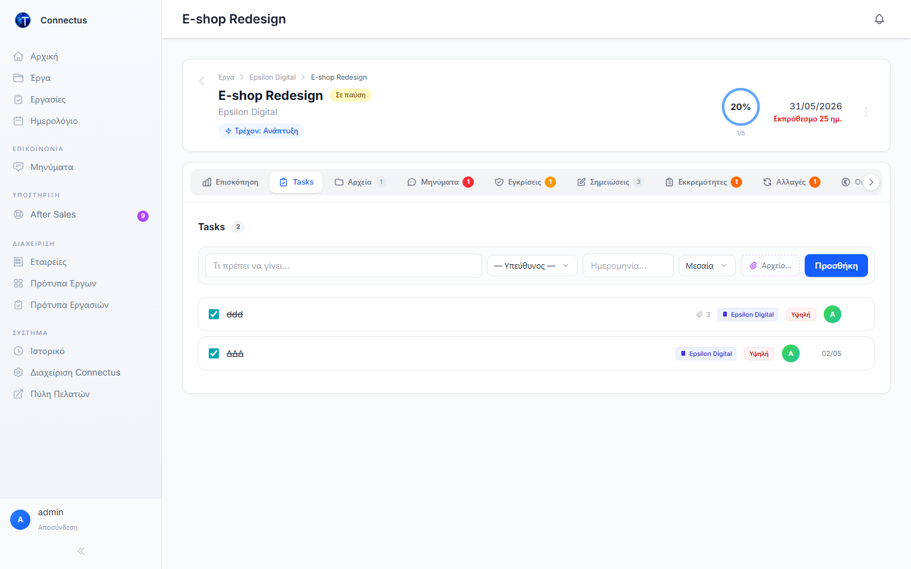
Task: Click the Αποσύνδεση logout link
Action: (x=58, y=527)
